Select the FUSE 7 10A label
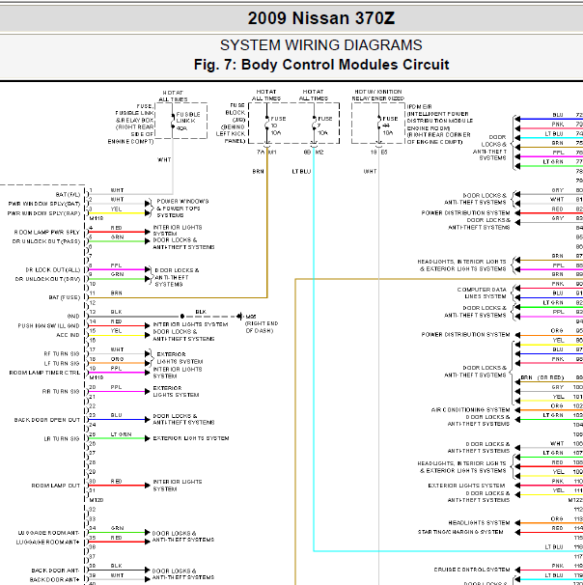The image size is (583, 585). pyautogui.click(x=324, y=125)
